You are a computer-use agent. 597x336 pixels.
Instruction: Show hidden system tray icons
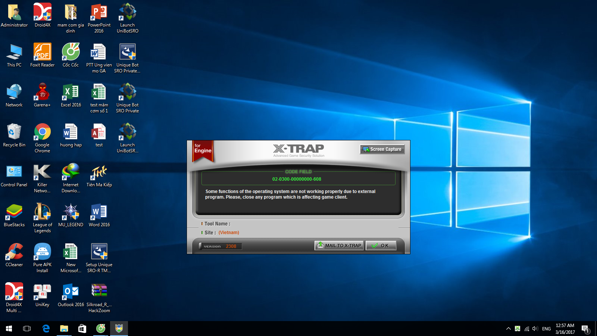click(508, 329)
